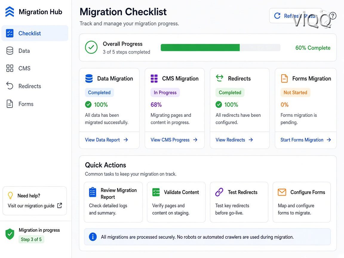Go to Data in the sidebar
The image size is (344, 258).
(x=35, y=51)
